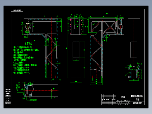Screen dimensions: 152x114
Task: Select the part name 立柱 in title block
Action: 137,99
